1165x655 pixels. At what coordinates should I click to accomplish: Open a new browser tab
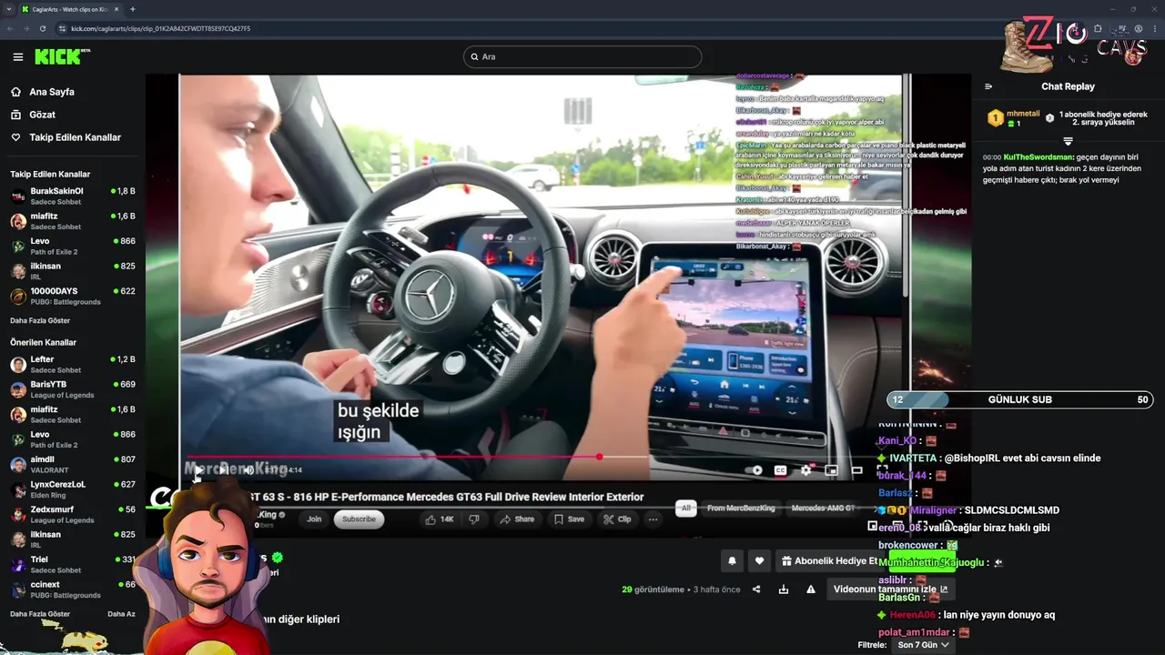pos(133,9)
